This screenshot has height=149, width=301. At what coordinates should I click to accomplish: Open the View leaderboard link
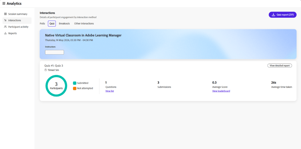pos(221,91)
